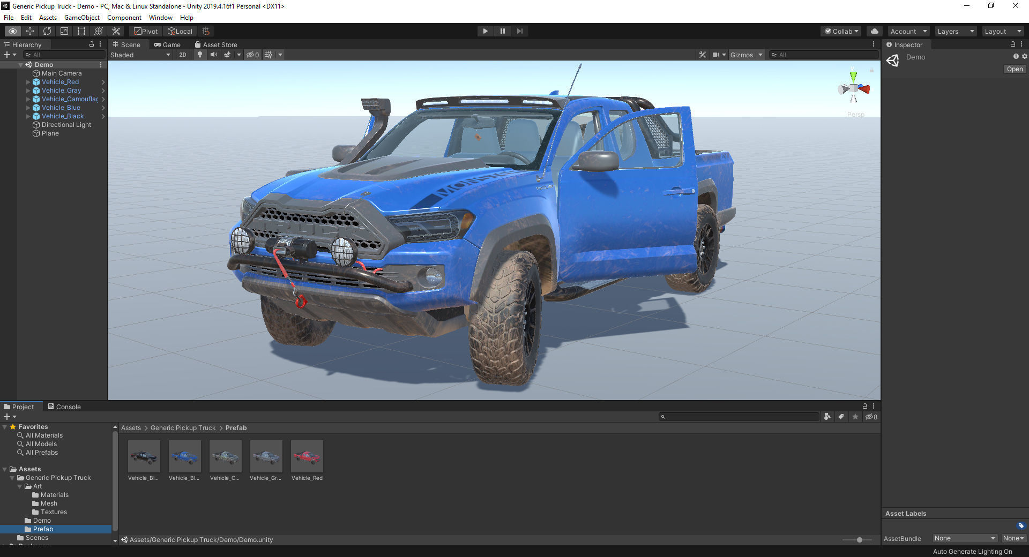
Task: Open custom editor tools icon
Action: pyautogui.click(x=116, y=31)
